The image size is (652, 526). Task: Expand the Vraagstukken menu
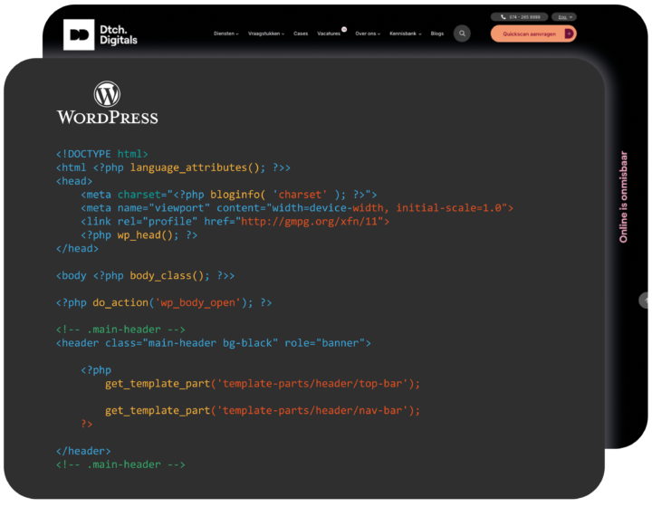coord(265,33)
